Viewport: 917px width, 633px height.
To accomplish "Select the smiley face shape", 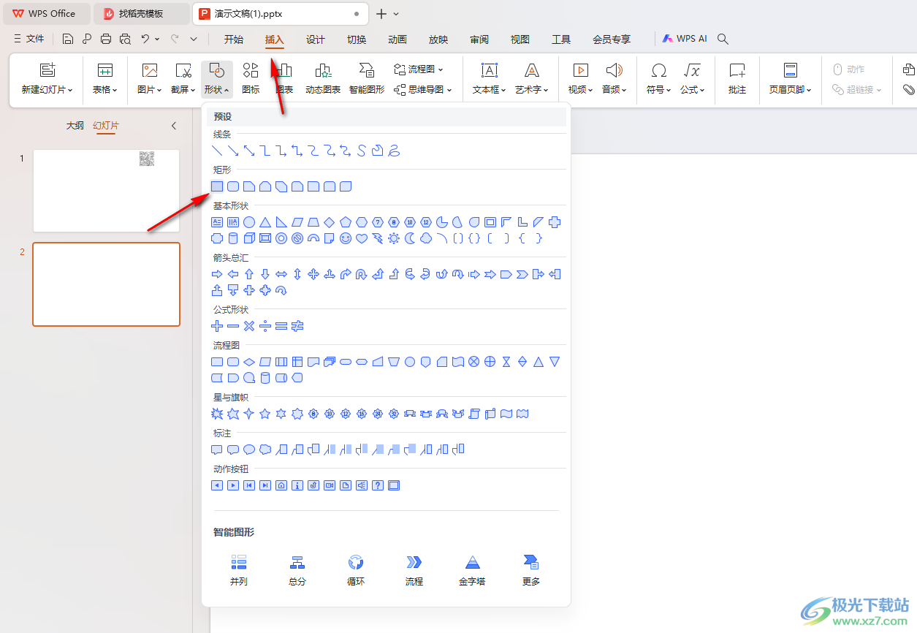I will click(346, 238).
